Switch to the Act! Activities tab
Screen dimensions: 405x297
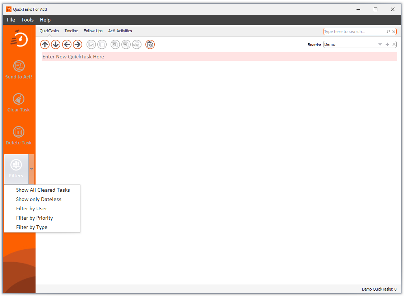point(120,31)
